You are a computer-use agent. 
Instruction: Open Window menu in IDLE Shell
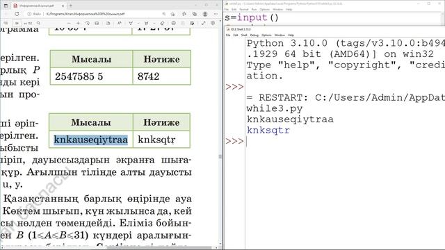tap(280, 35)
